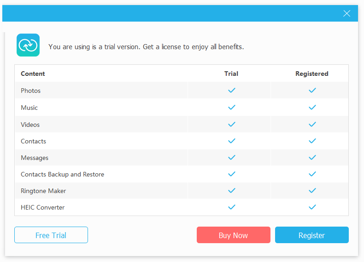Click the Trial checkmark for Photos
The height and width of the screenshot is (262, 364).
pyautogui.click(x=232, y=91)
